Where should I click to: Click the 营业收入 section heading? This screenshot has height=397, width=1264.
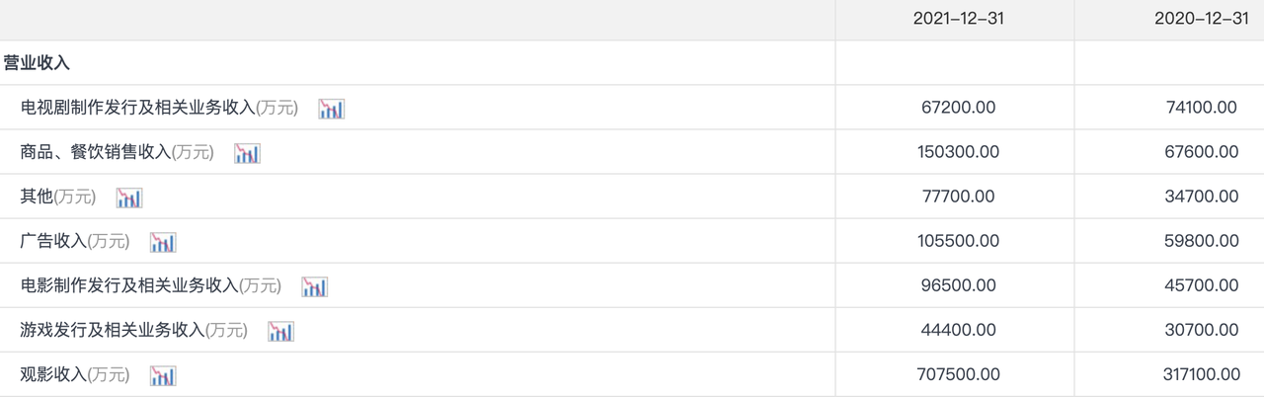point(37,63)
